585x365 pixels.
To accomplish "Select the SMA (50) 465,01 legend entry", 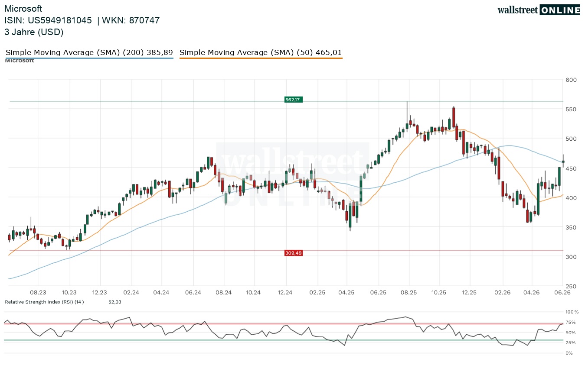I will click(x=261, y=52).
